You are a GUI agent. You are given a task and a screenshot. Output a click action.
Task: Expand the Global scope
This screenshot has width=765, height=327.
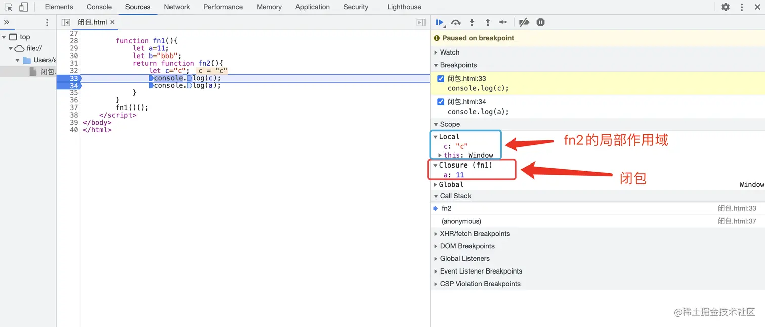pyautogui.click(x=435, y=185)
